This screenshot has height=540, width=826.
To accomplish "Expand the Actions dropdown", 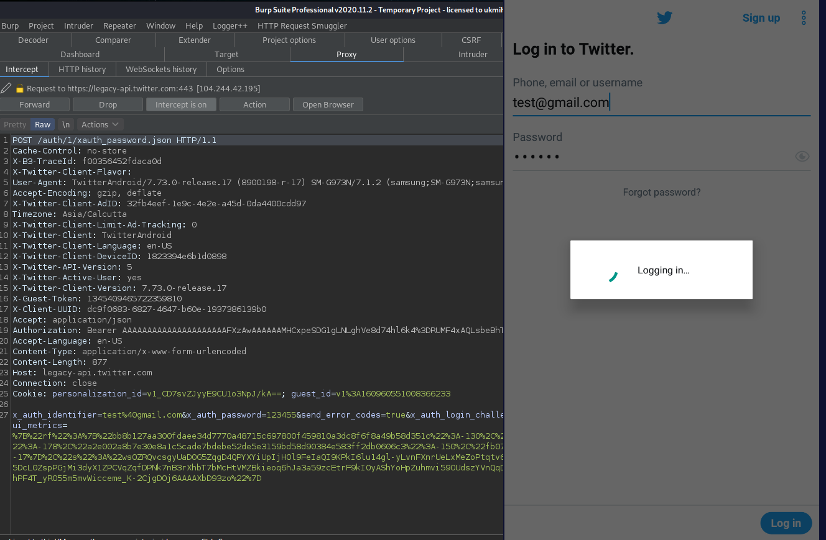I will pyautogui.click(x=100, y=124).
